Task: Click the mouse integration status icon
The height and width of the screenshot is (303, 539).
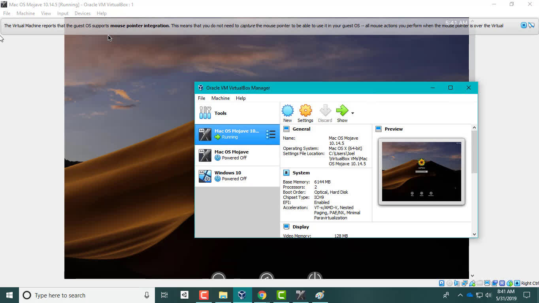Action: click(x=510, y=283)
